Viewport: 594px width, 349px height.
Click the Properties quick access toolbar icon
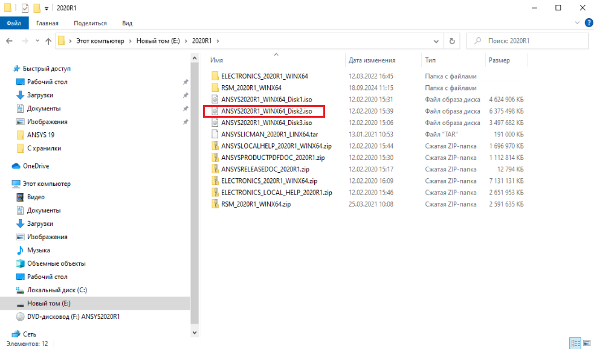(x=25, y=8)
